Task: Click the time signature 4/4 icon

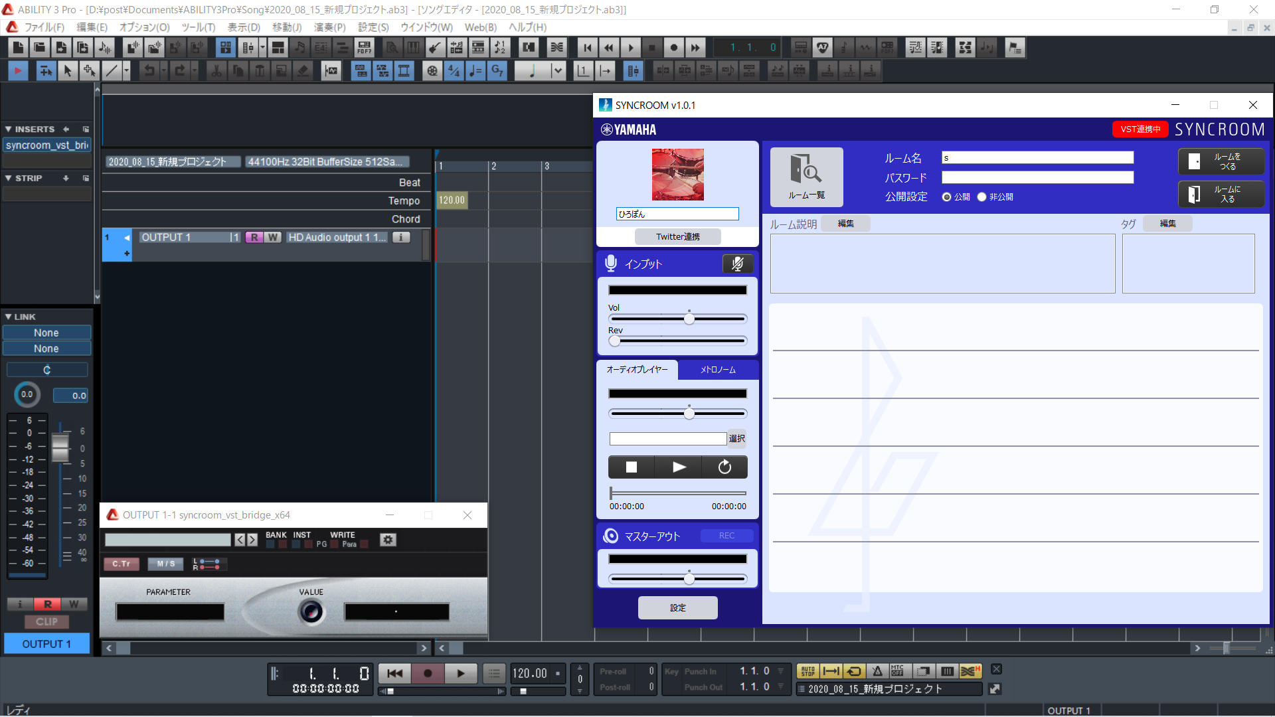Action: coord(454,71)
